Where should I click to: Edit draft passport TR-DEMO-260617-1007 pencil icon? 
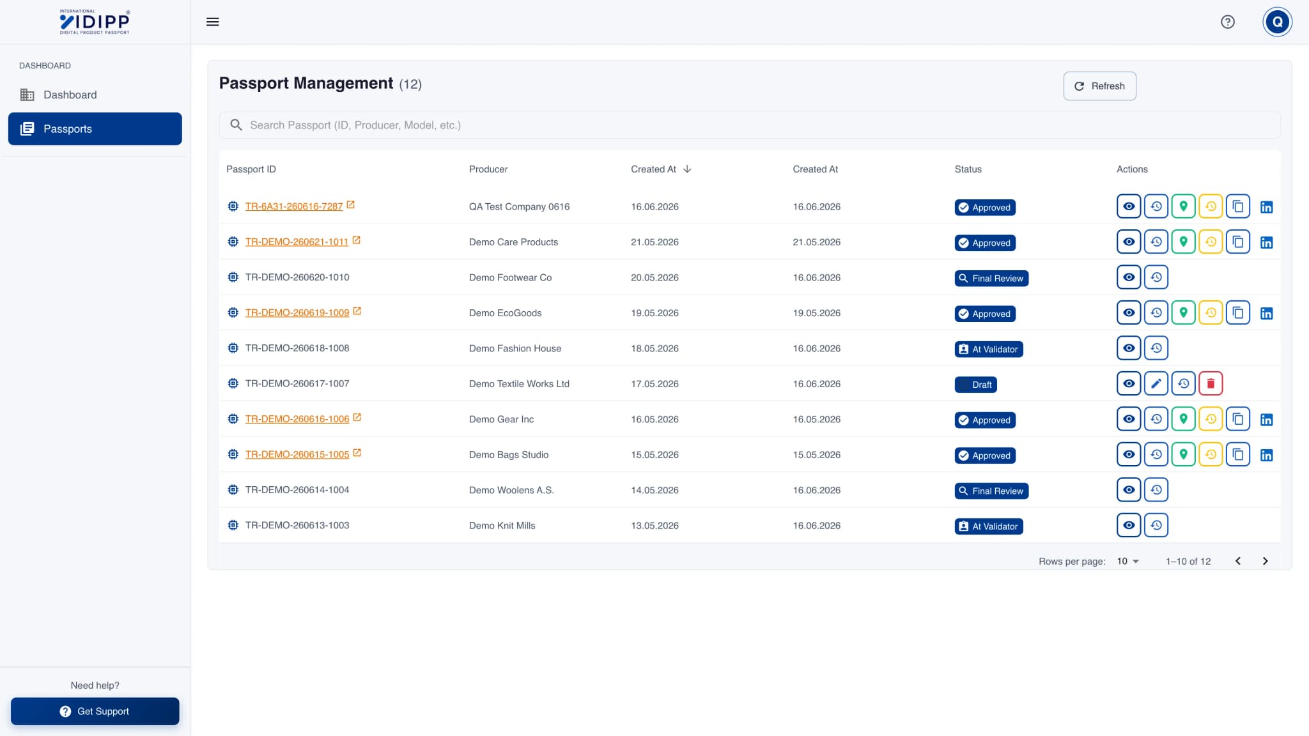[x=1156, y=383]
